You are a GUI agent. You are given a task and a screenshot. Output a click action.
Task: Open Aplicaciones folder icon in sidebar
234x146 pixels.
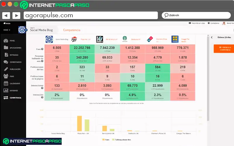point(6,48)
